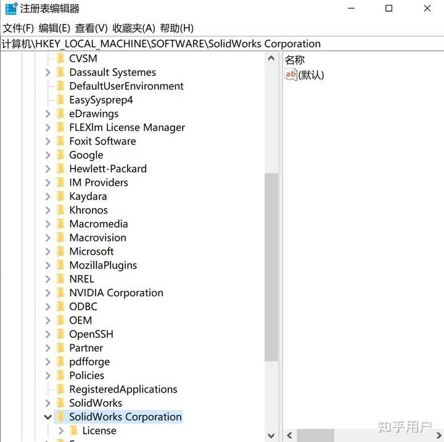Open the 查看(V) menu
444x442 pixels.
pyautogui.click(x=91, y=28)
